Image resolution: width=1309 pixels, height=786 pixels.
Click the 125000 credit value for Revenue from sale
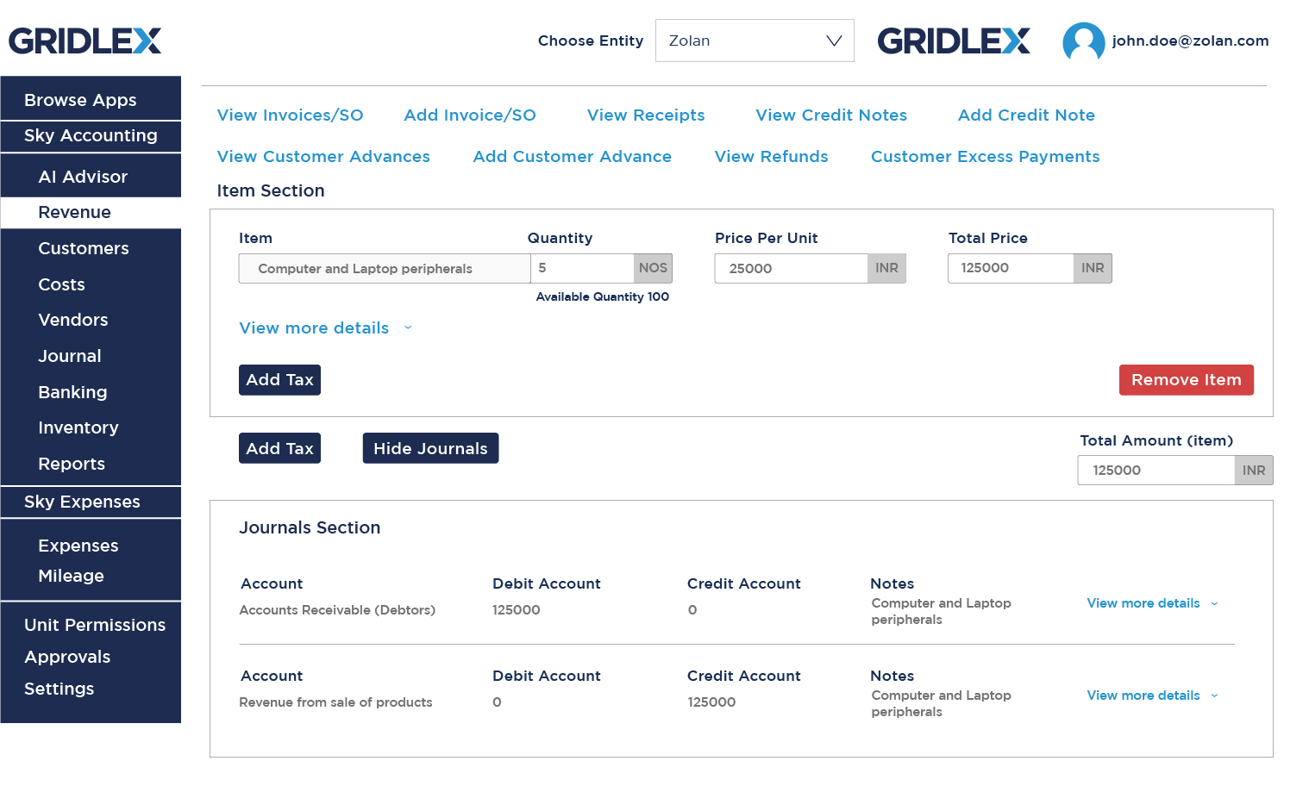click(711, 702)
